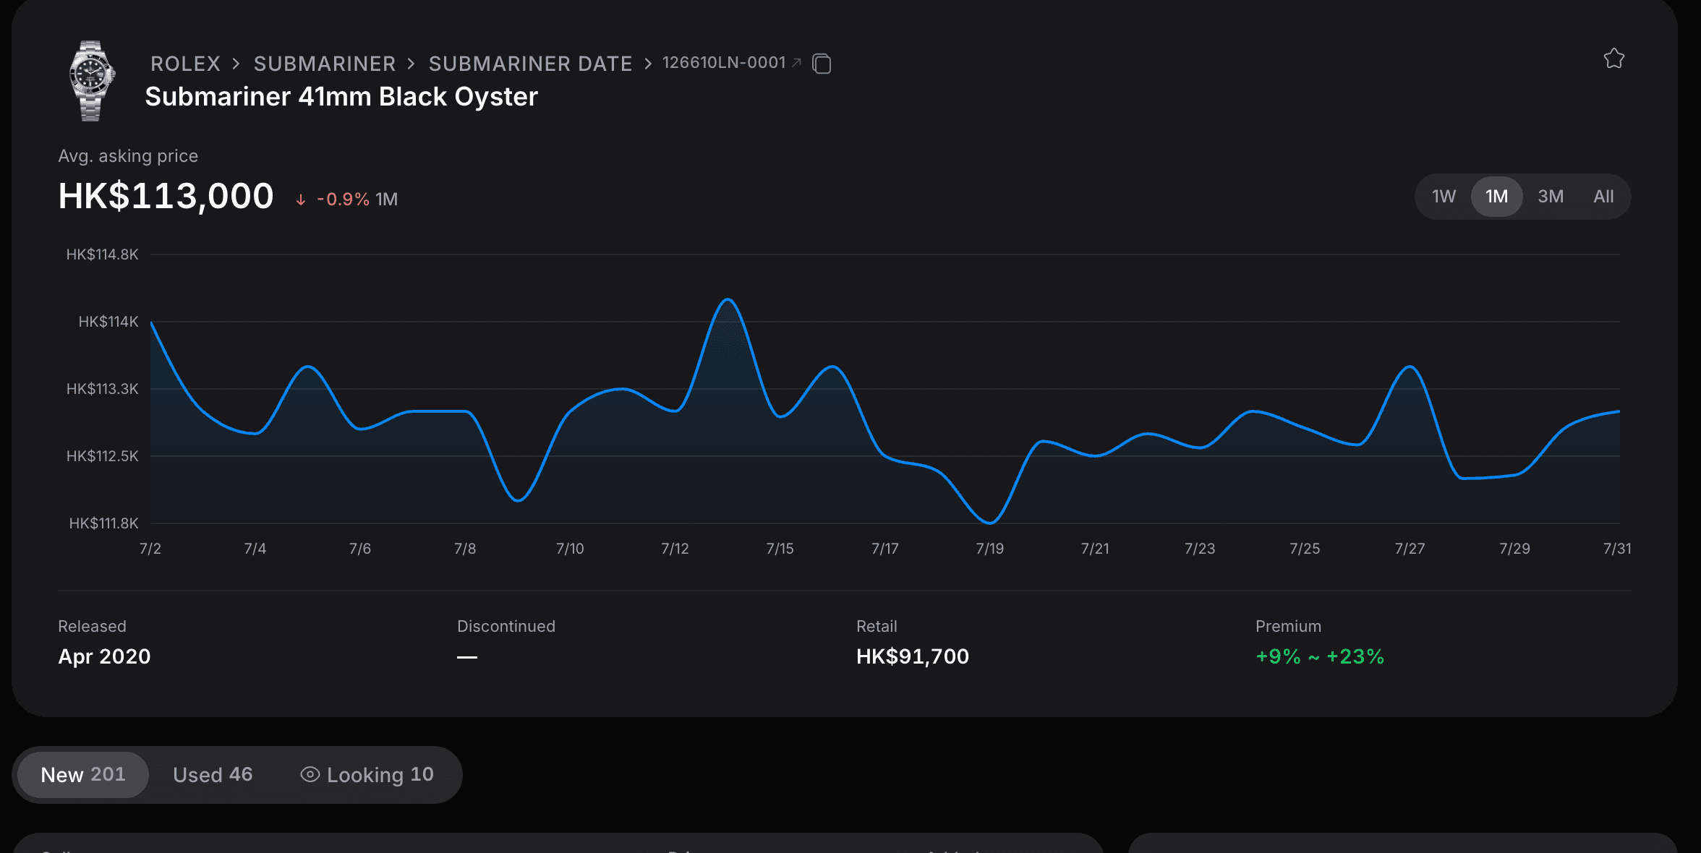1701x853 pixels.
Task: Go to the SUBMARINER breadcrumb
Action: (x=325, y=64)
